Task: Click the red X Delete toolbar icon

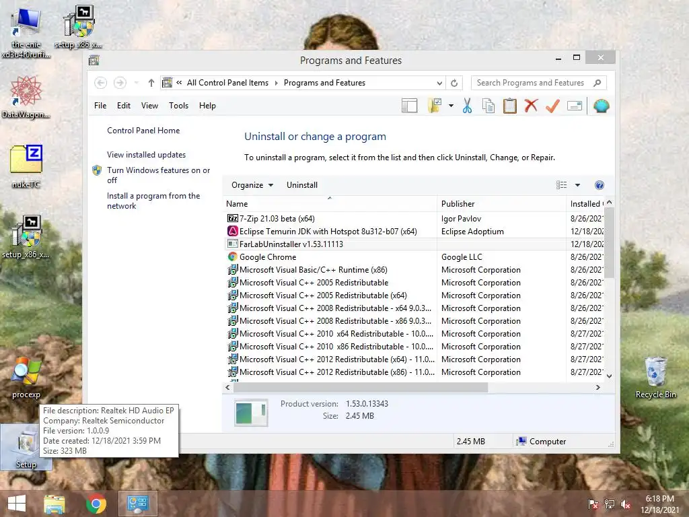Action: coord(531,106)
